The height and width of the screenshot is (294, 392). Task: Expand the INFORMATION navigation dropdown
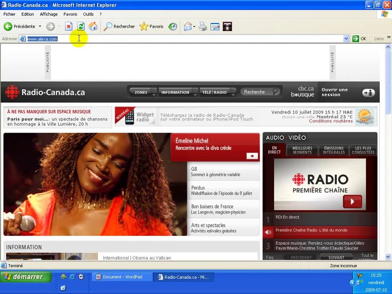click(178, 92)
